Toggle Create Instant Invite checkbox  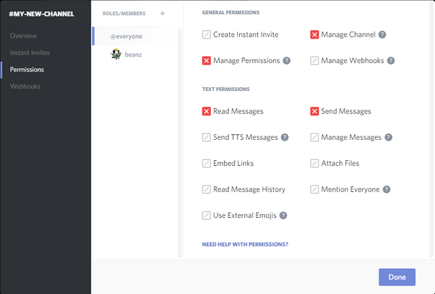click(x=207, y=35)
